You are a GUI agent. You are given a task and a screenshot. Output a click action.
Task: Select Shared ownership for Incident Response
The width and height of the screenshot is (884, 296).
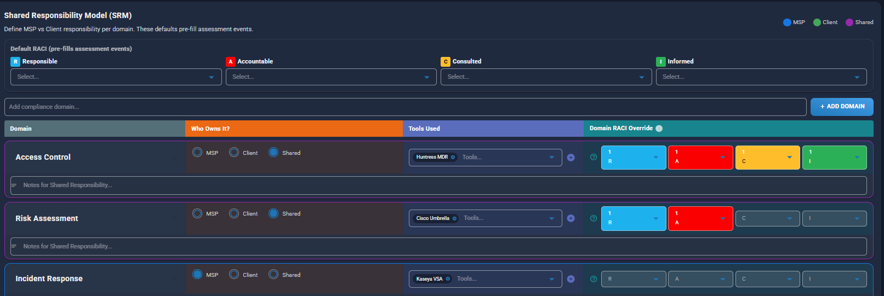pyautogui.click(x=273, y=274)
